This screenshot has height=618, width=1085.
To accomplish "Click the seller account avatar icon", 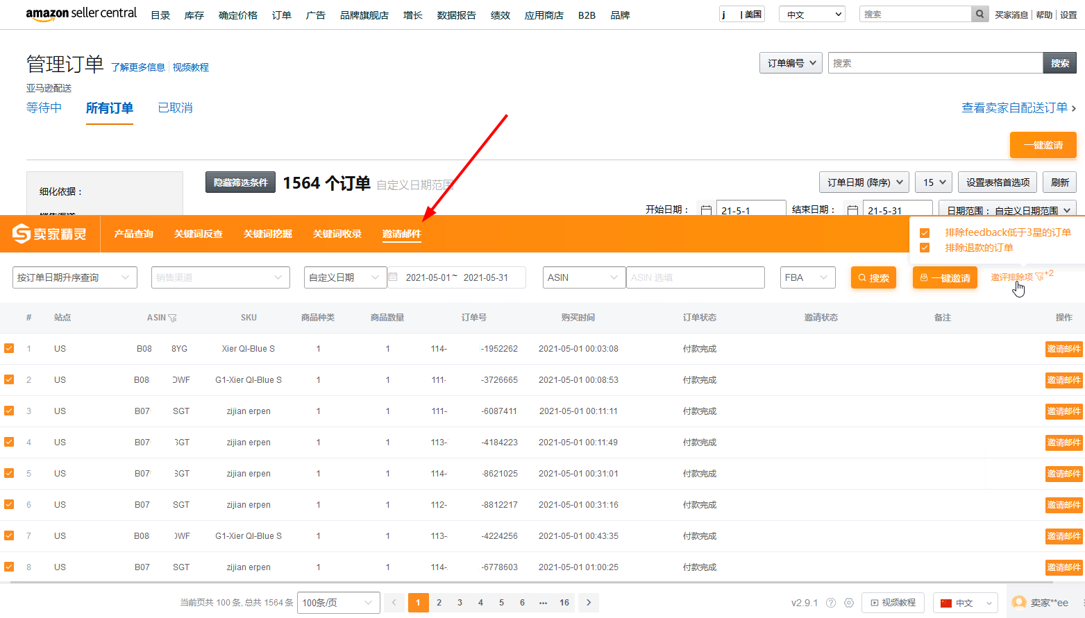I will pyautogui.click(x=1019, y=602).
